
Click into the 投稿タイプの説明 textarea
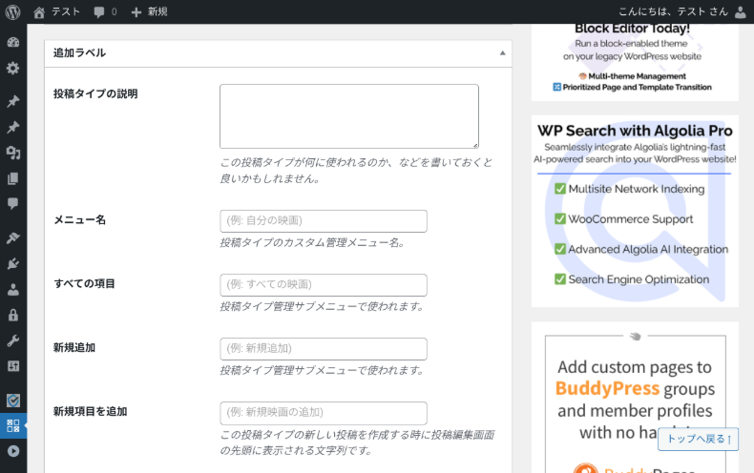click(x=349, y=116)
